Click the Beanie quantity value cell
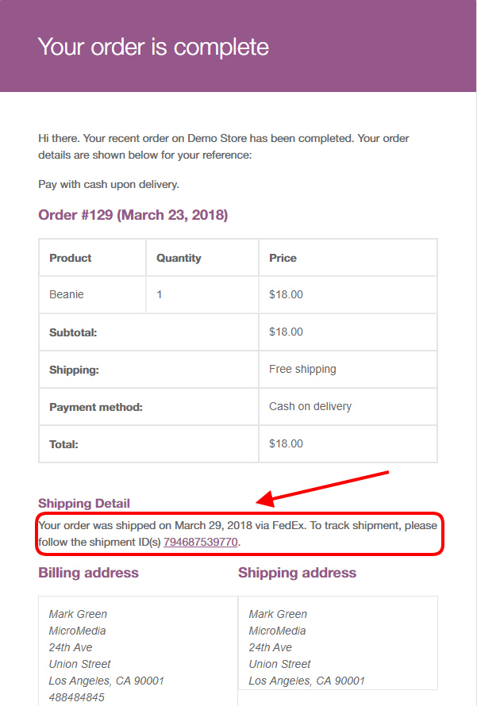 pyautogui.click(x=160, y=294)
